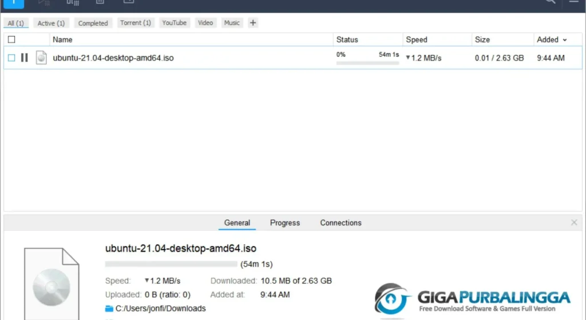The image size is (586, 320).
Task: Click the 0 B (ratio: 0) uploaded value
Action: (x=168, y=295)
